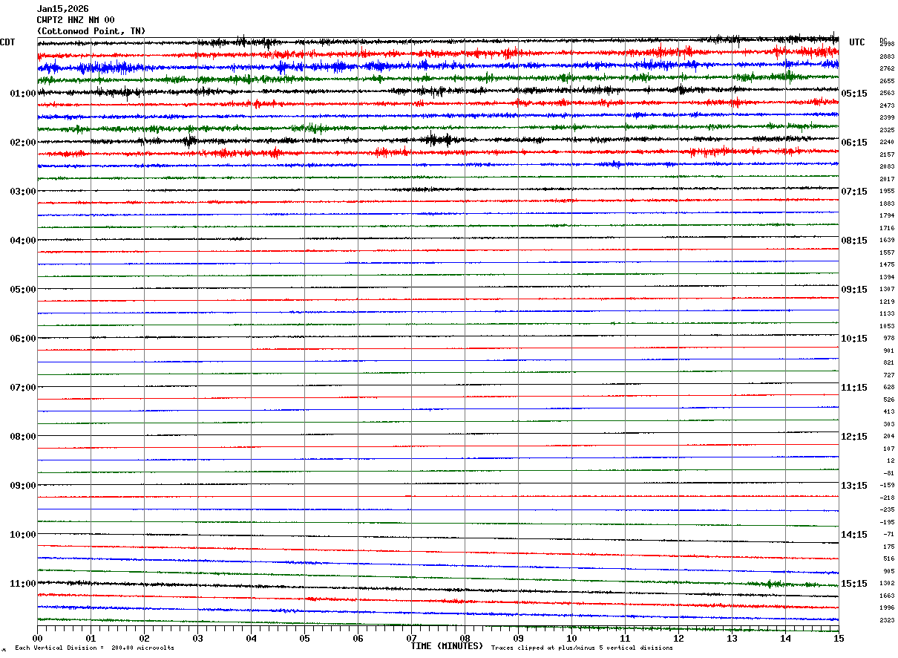This screenshot has height=658, width=898.
Task: Click the DC offset value "1307"
Action: [887, 289]
